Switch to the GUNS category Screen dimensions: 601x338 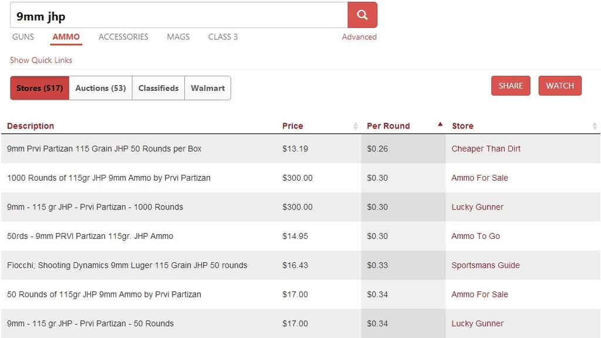(23, 37)
